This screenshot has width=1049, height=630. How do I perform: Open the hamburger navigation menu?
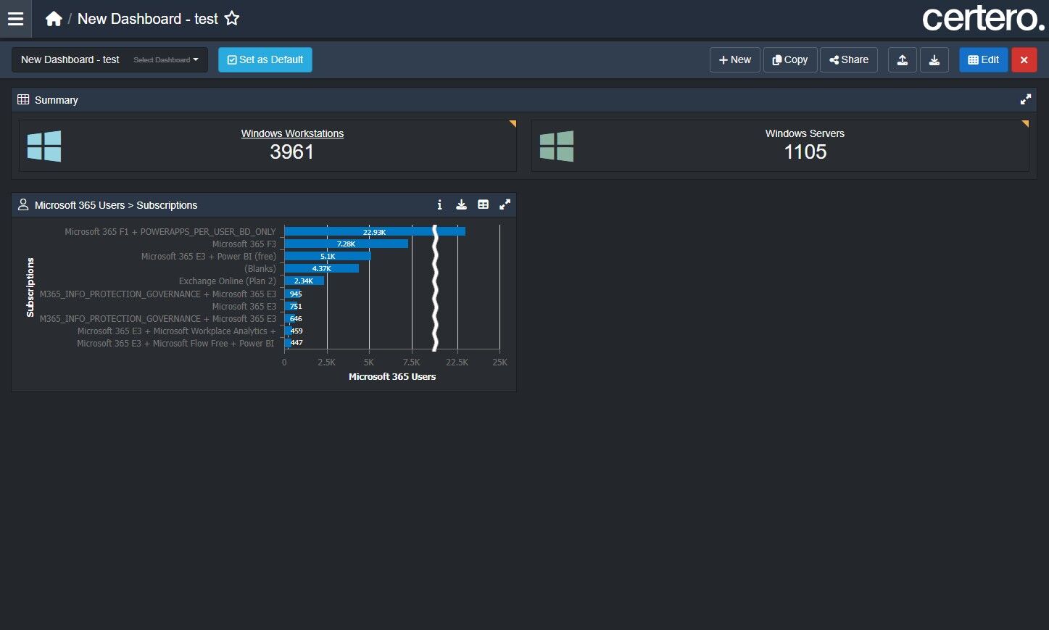coord(15,19)
